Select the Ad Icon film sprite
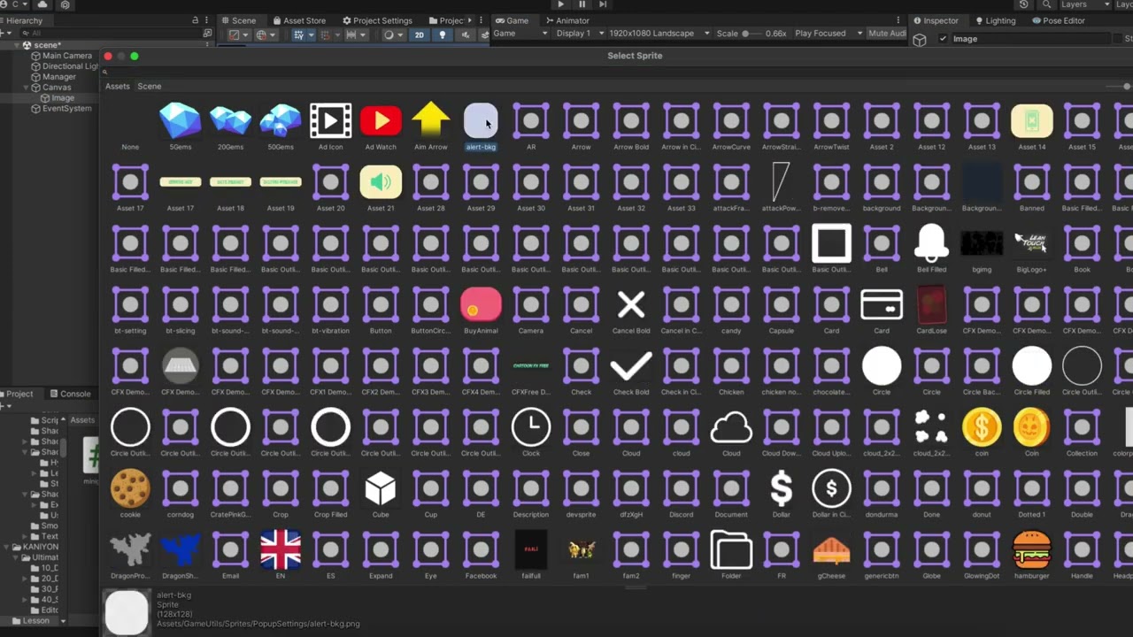Screen dimensions: 1133x637 330,120
